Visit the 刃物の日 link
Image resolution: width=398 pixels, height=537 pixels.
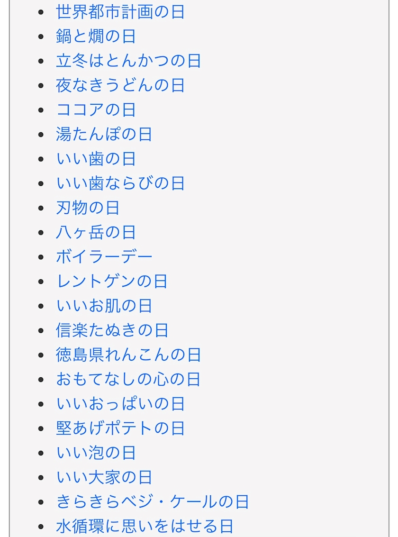tap(88, 208)
